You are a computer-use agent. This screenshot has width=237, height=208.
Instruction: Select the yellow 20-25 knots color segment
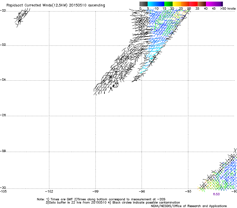(177, 4)
